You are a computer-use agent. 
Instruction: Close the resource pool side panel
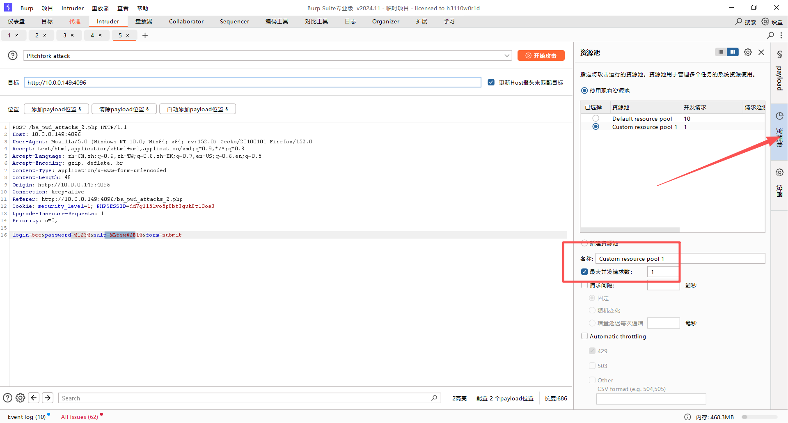[x=761, y=52]
